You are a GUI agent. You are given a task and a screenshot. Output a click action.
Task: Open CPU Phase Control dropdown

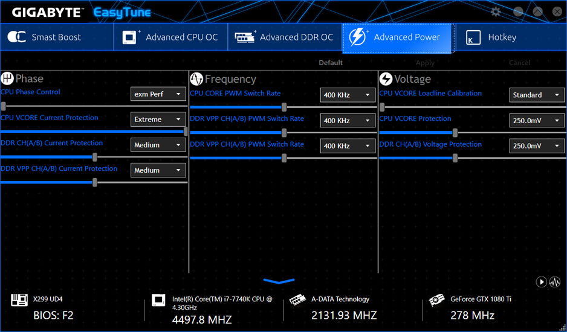[158, 94]
